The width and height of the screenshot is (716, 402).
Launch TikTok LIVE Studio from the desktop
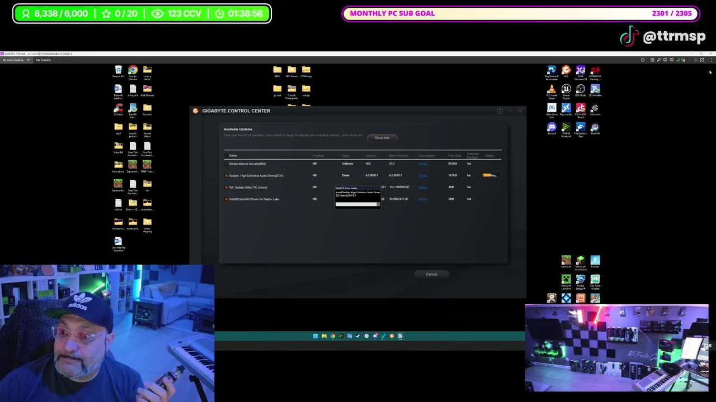(x=581, y=110)
